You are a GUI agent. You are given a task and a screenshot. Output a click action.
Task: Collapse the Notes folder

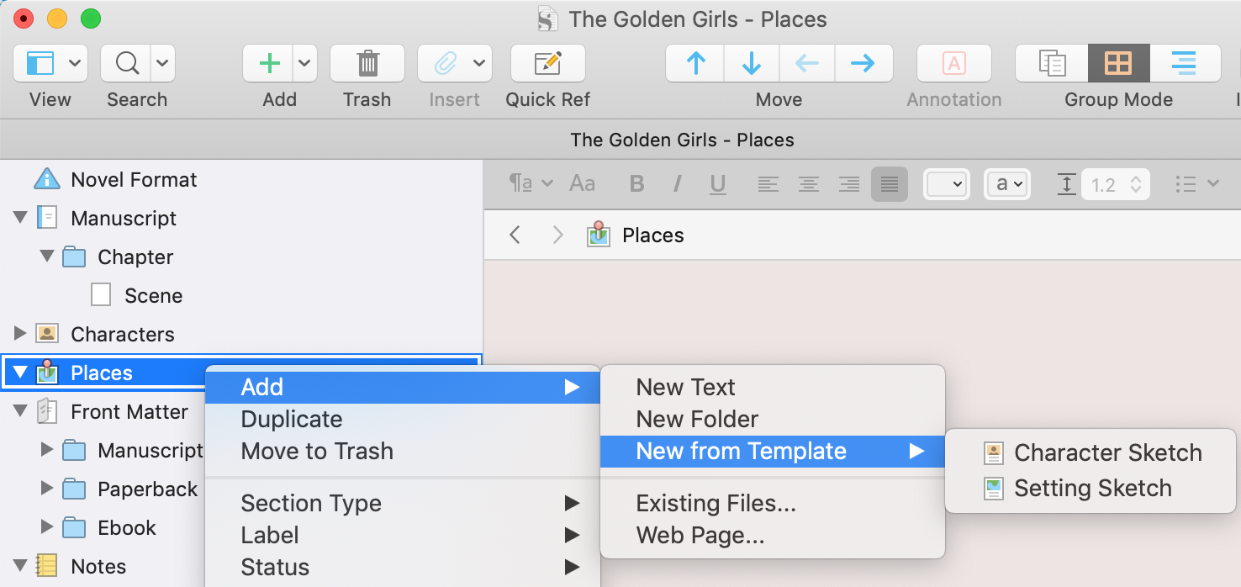point(20,566)
